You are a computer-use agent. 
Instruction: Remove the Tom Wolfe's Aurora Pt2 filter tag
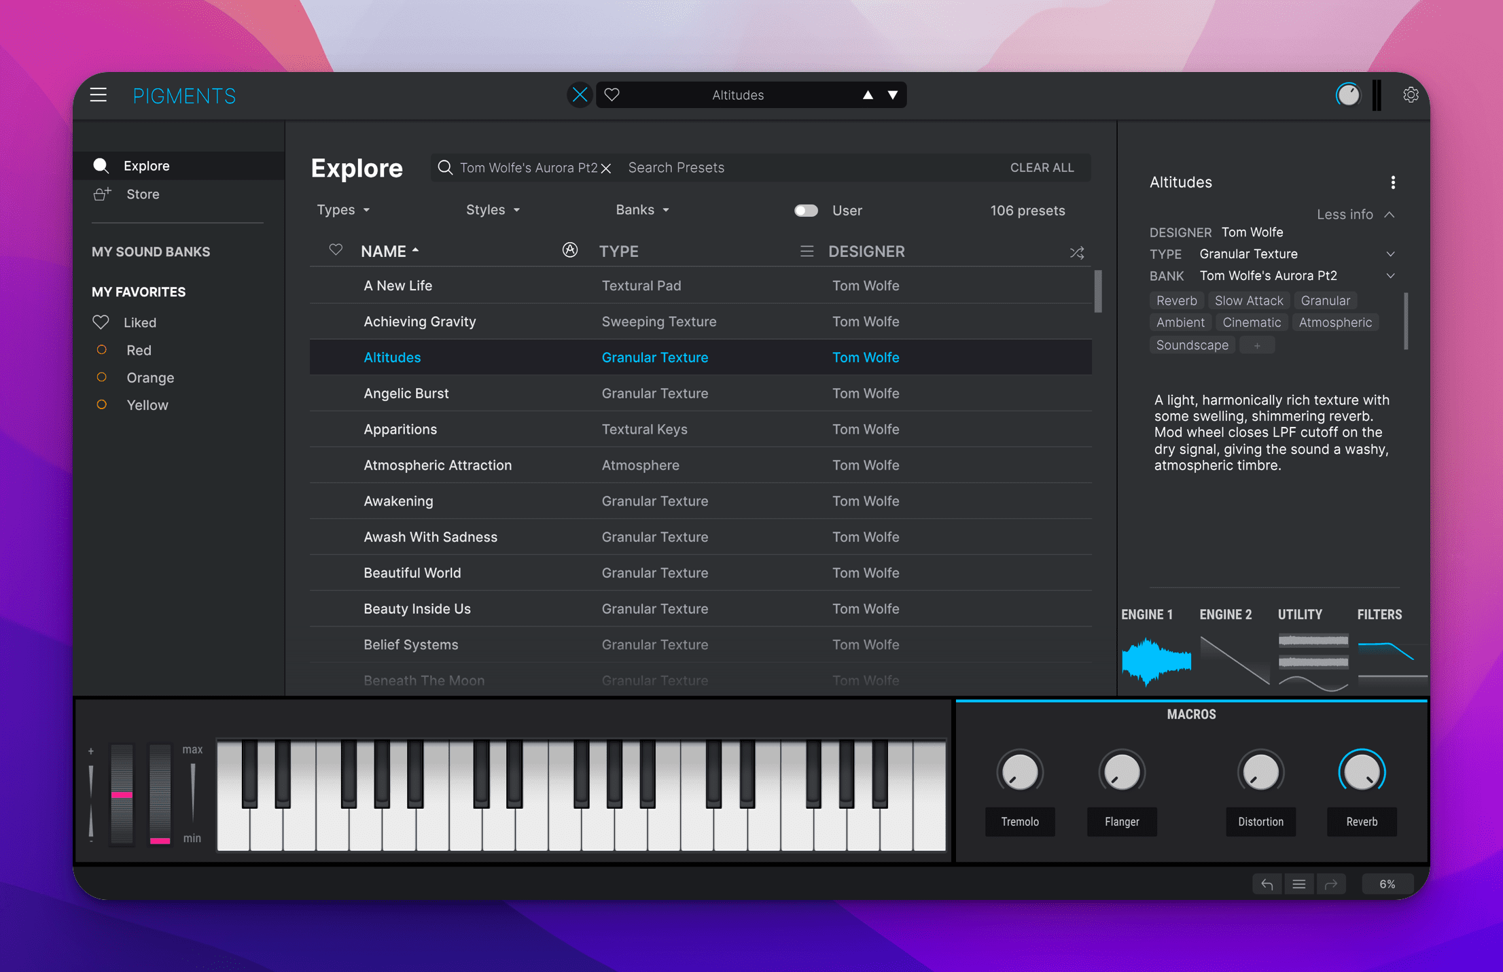tap(606, 169)
